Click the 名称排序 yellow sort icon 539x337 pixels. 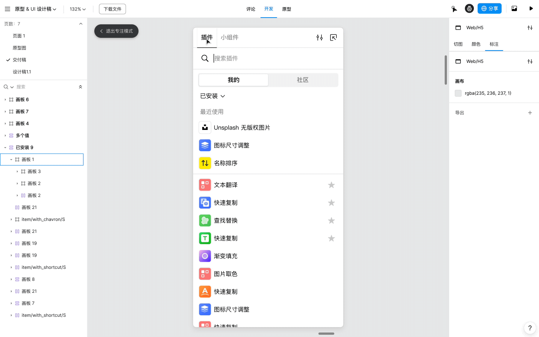[205, 163]
